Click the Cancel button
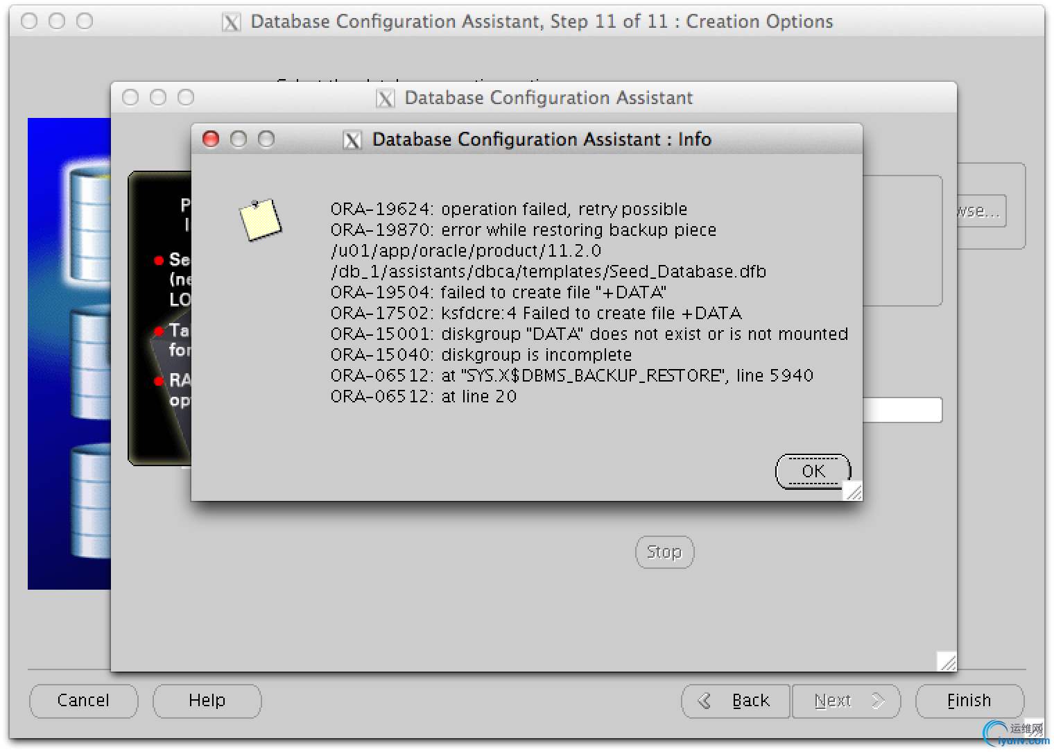Screen dimensions: 1054x752 click(x=83, y=701)
